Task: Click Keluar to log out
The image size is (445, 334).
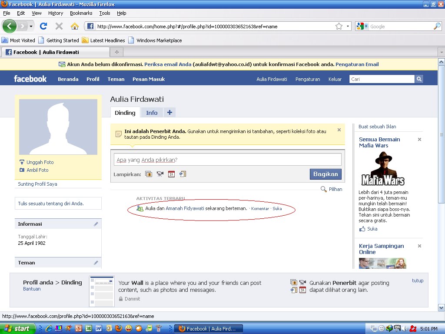Action: coord(335,79)
